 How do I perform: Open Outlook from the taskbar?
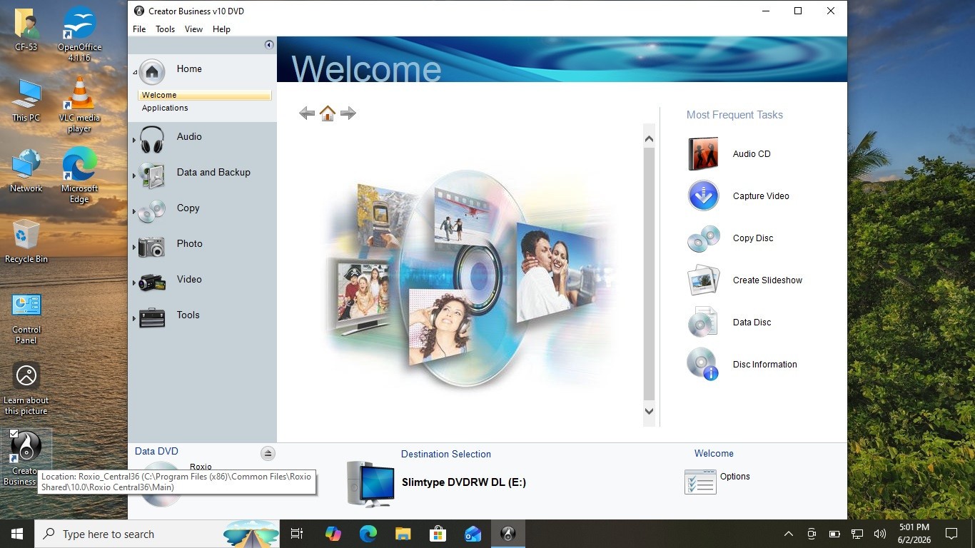(x=473, y=534)
